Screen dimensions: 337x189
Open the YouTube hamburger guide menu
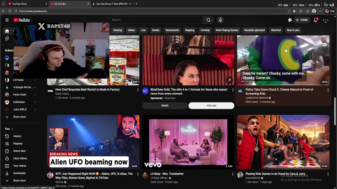tap(7, 20)
